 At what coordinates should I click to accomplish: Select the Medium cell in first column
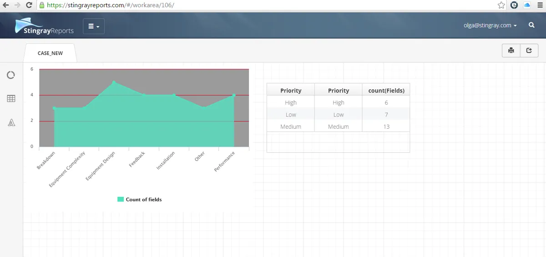tap(291, 126)
